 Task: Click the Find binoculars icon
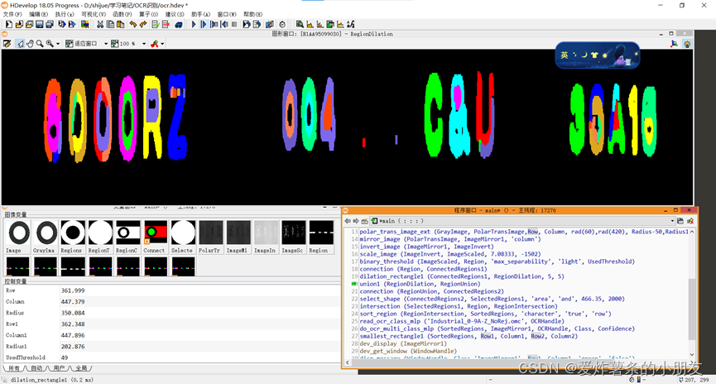pyautogui.click(x=179, y=24)
